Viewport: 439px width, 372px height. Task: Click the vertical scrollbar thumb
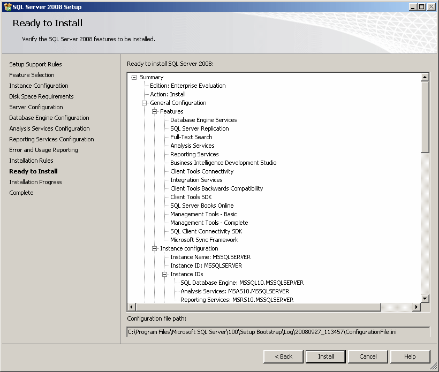point(425,117)
